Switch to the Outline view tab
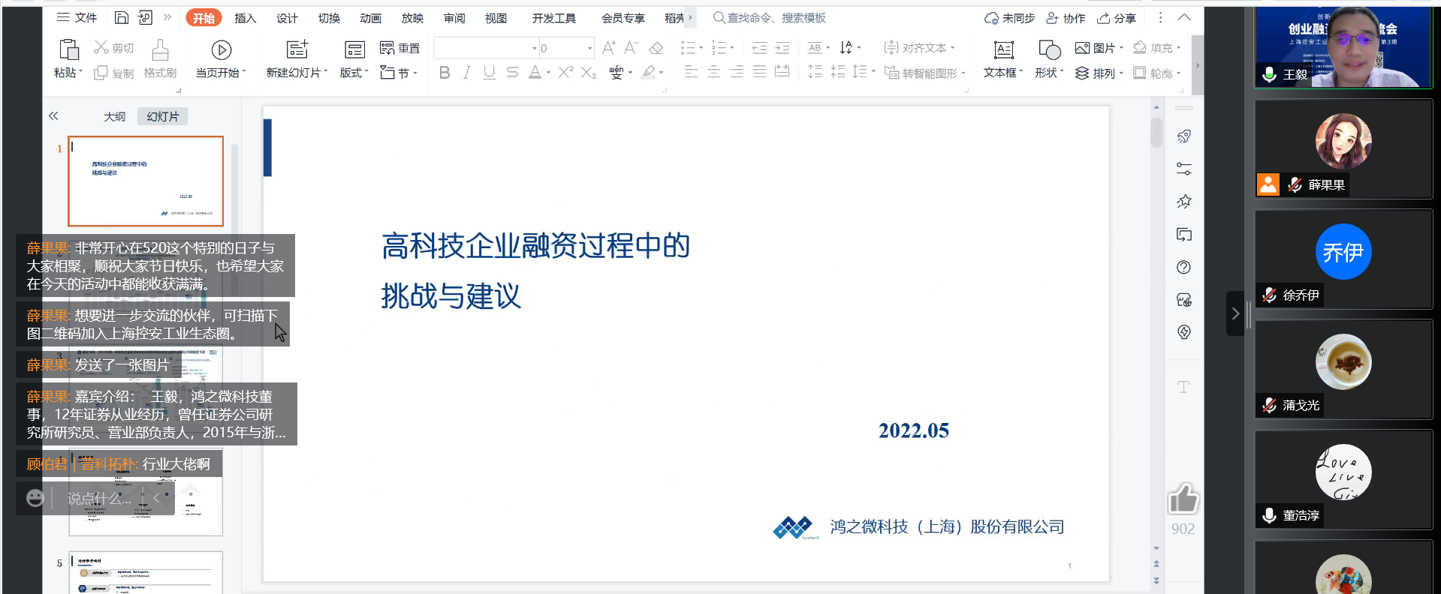The image size is (1441, 594). pyautogui.click(x=115, y=117)
